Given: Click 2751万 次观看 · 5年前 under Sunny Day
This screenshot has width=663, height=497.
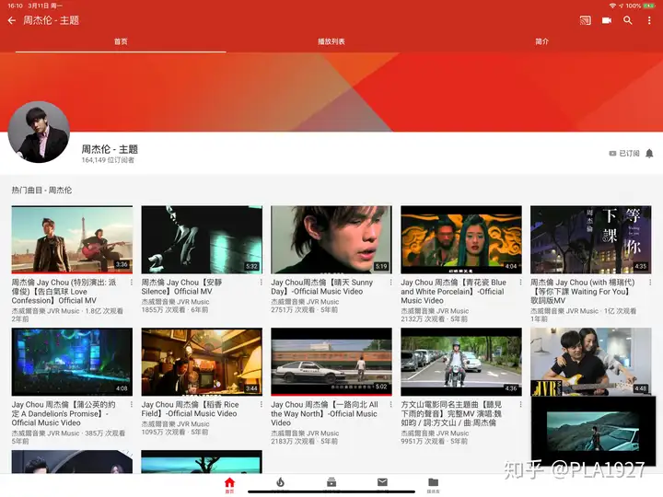Looking at the screenshot, I should [x=304, y=310].
